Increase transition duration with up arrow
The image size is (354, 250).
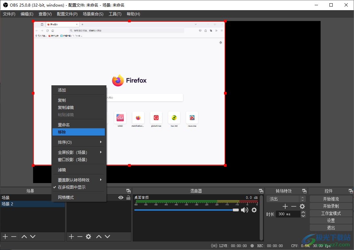pos(303,212)
